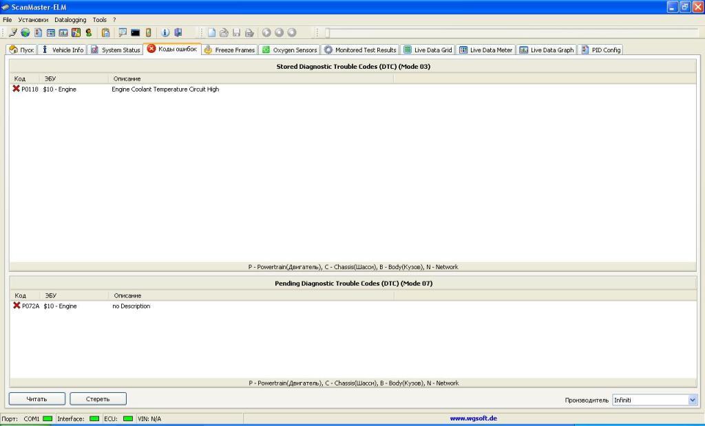Image resolution: width=705 pixels, height=426 pixels.
Task: Open the black terminal console icon
Action: [136, 32]
